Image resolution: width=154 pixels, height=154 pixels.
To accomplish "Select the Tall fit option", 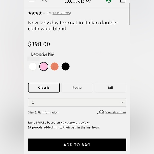I will (110, 88).
